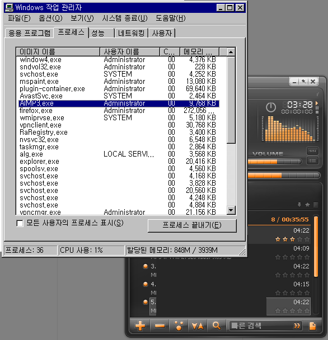Click AIMP add files plus icon

click(140, 325)
